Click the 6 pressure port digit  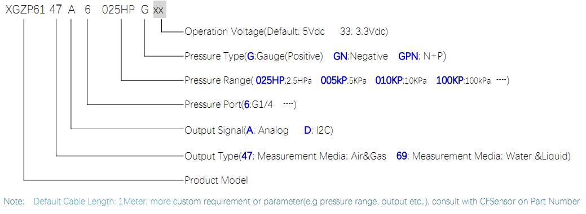coord(87,10)
